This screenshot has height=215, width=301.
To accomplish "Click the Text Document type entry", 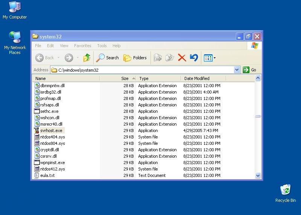I will (x=152, y=175).
